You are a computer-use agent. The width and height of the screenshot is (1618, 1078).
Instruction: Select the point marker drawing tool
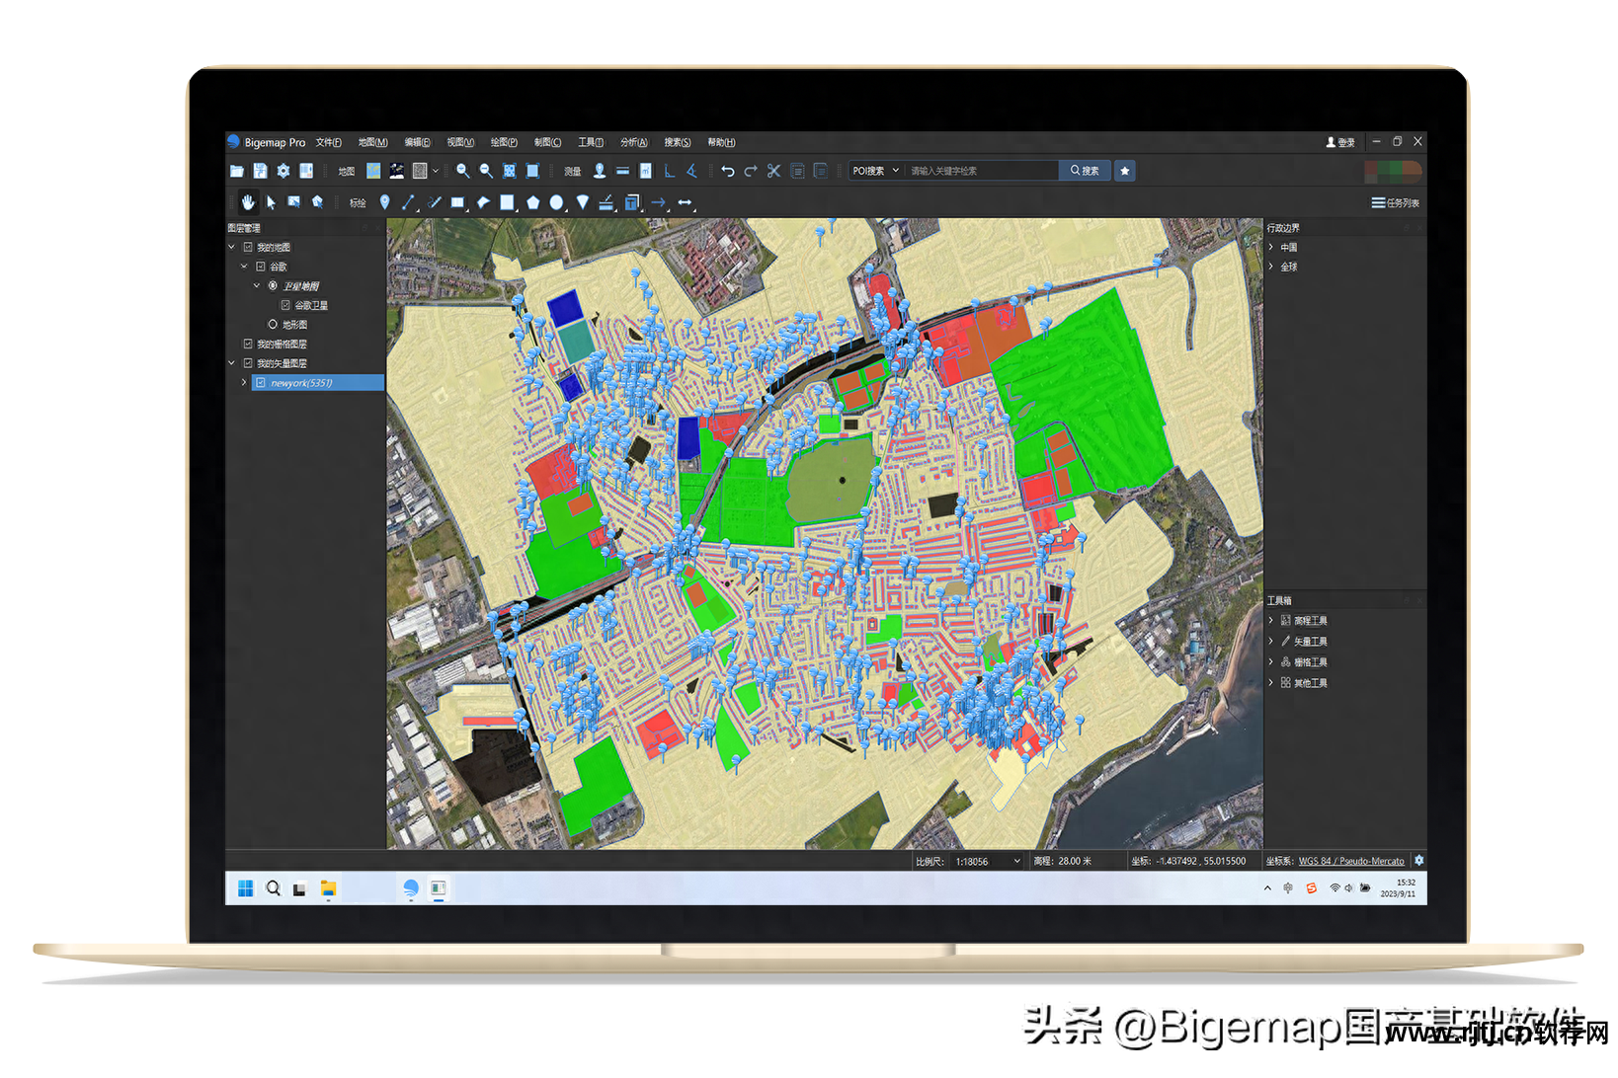[x=384, y=202]
